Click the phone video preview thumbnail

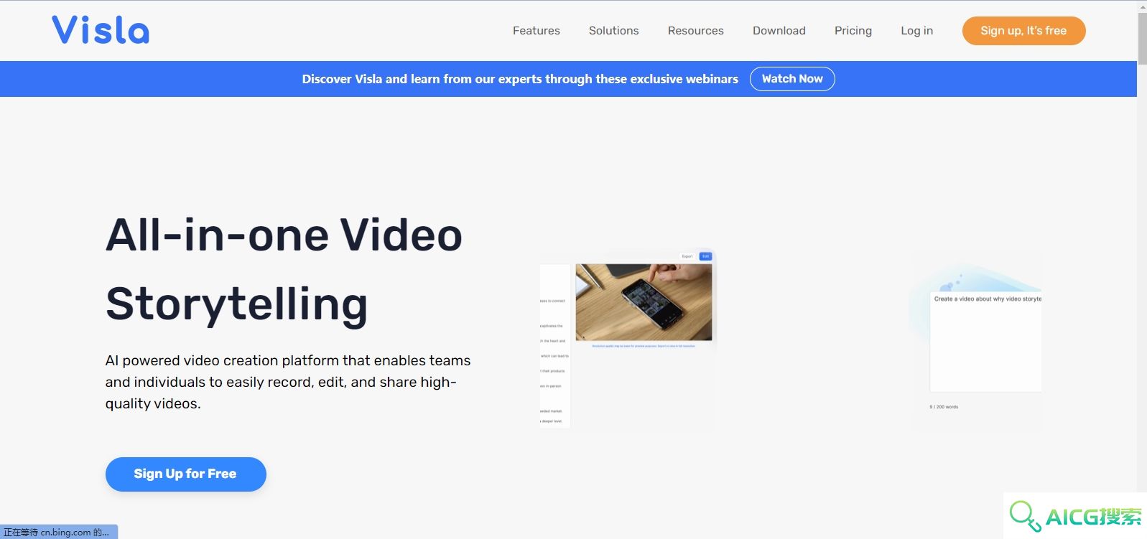(x=644, y=302)
